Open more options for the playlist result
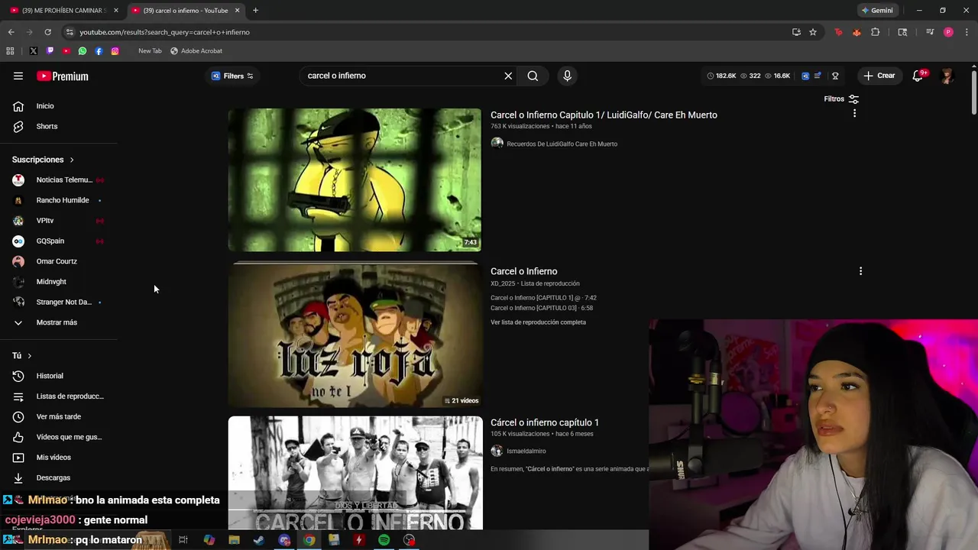This screenshot has height=550, width=978. (x=860, y=271)
